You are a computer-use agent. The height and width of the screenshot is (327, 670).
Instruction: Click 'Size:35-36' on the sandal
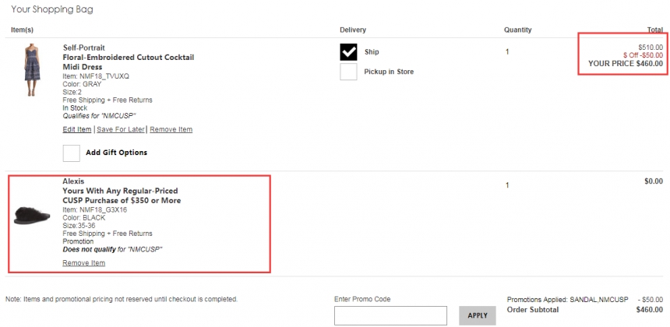point(79,226)
